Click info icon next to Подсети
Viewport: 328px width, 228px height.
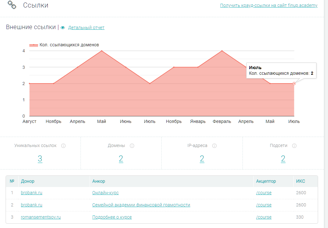294,146
